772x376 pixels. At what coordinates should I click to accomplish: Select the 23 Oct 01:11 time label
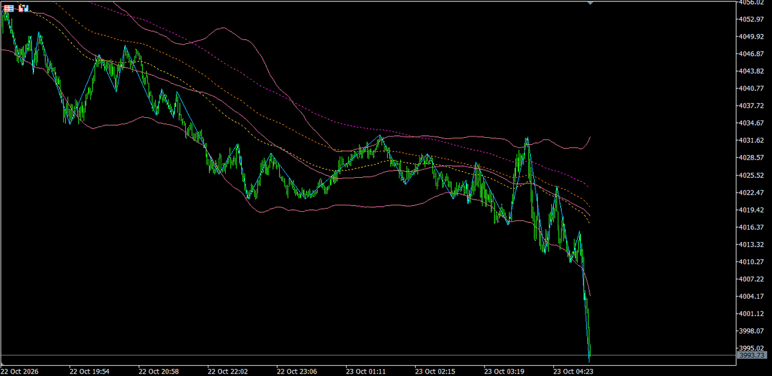pos(365,371)
